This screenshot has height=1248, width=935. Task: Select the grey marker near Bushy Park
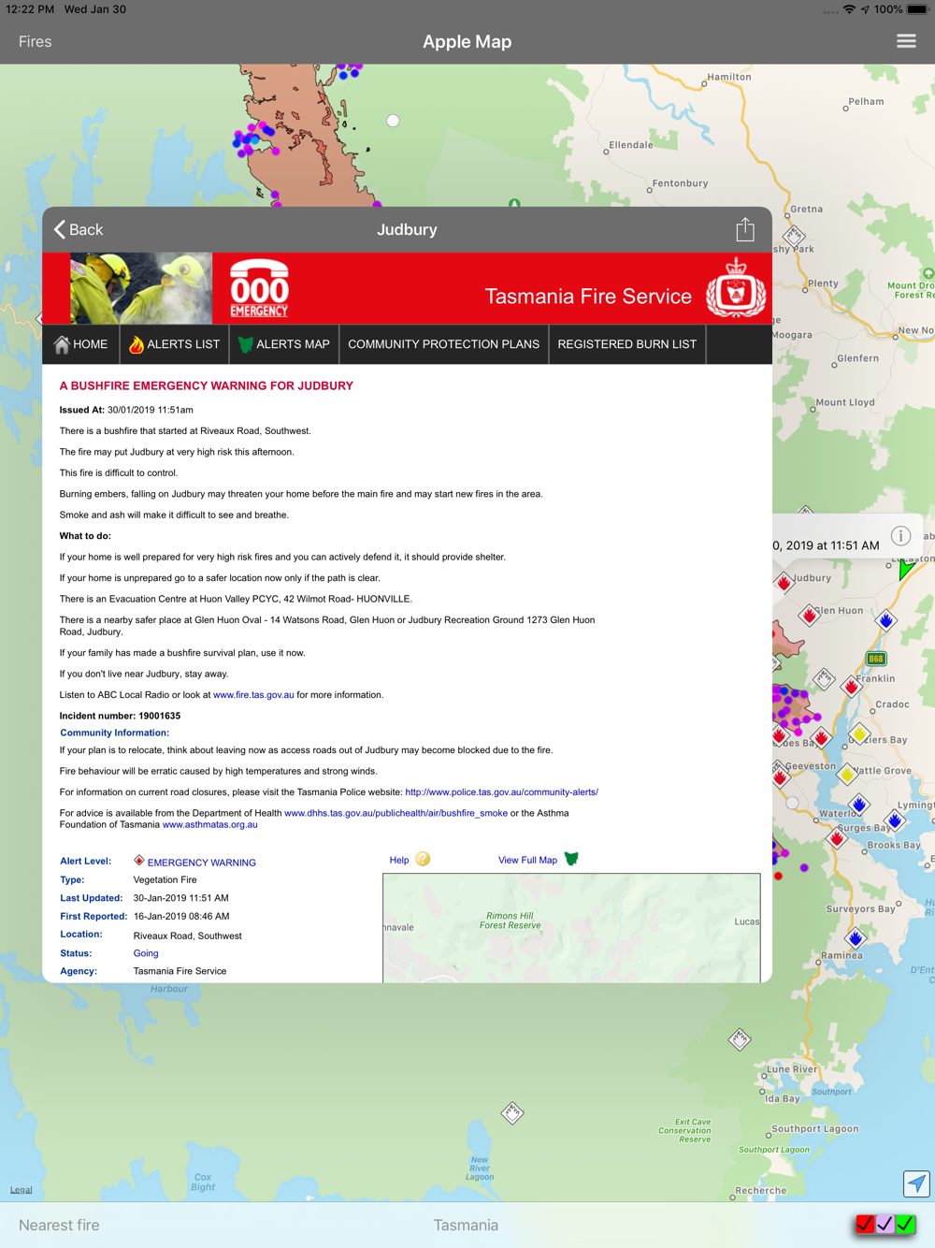coord(794,235)
